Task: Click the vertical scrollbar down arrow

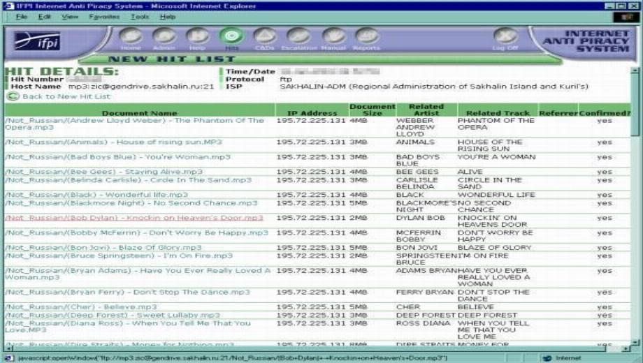Action: (x=635, y=342)
